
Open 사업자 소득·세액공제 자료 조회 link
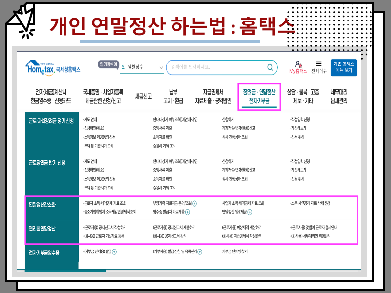243,203
